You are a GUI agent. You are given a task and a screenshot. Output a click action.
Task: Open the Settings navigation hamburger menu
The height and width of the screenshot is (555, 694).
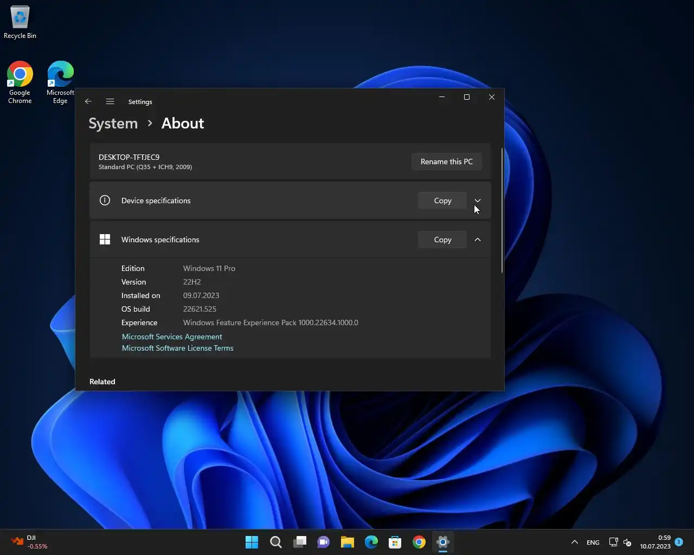(x=110, y=101)
